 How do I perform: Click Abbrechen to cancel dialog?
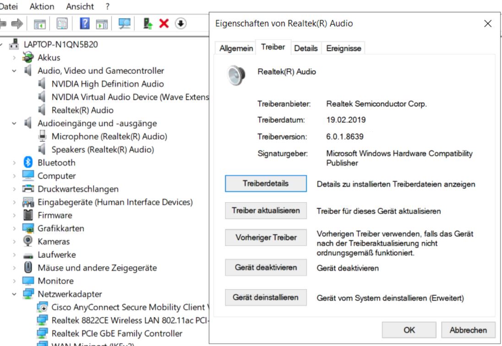coord(468,330)
